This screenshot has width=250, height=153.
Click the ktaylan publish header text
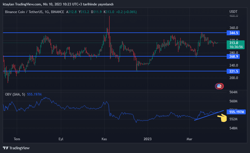58,4
